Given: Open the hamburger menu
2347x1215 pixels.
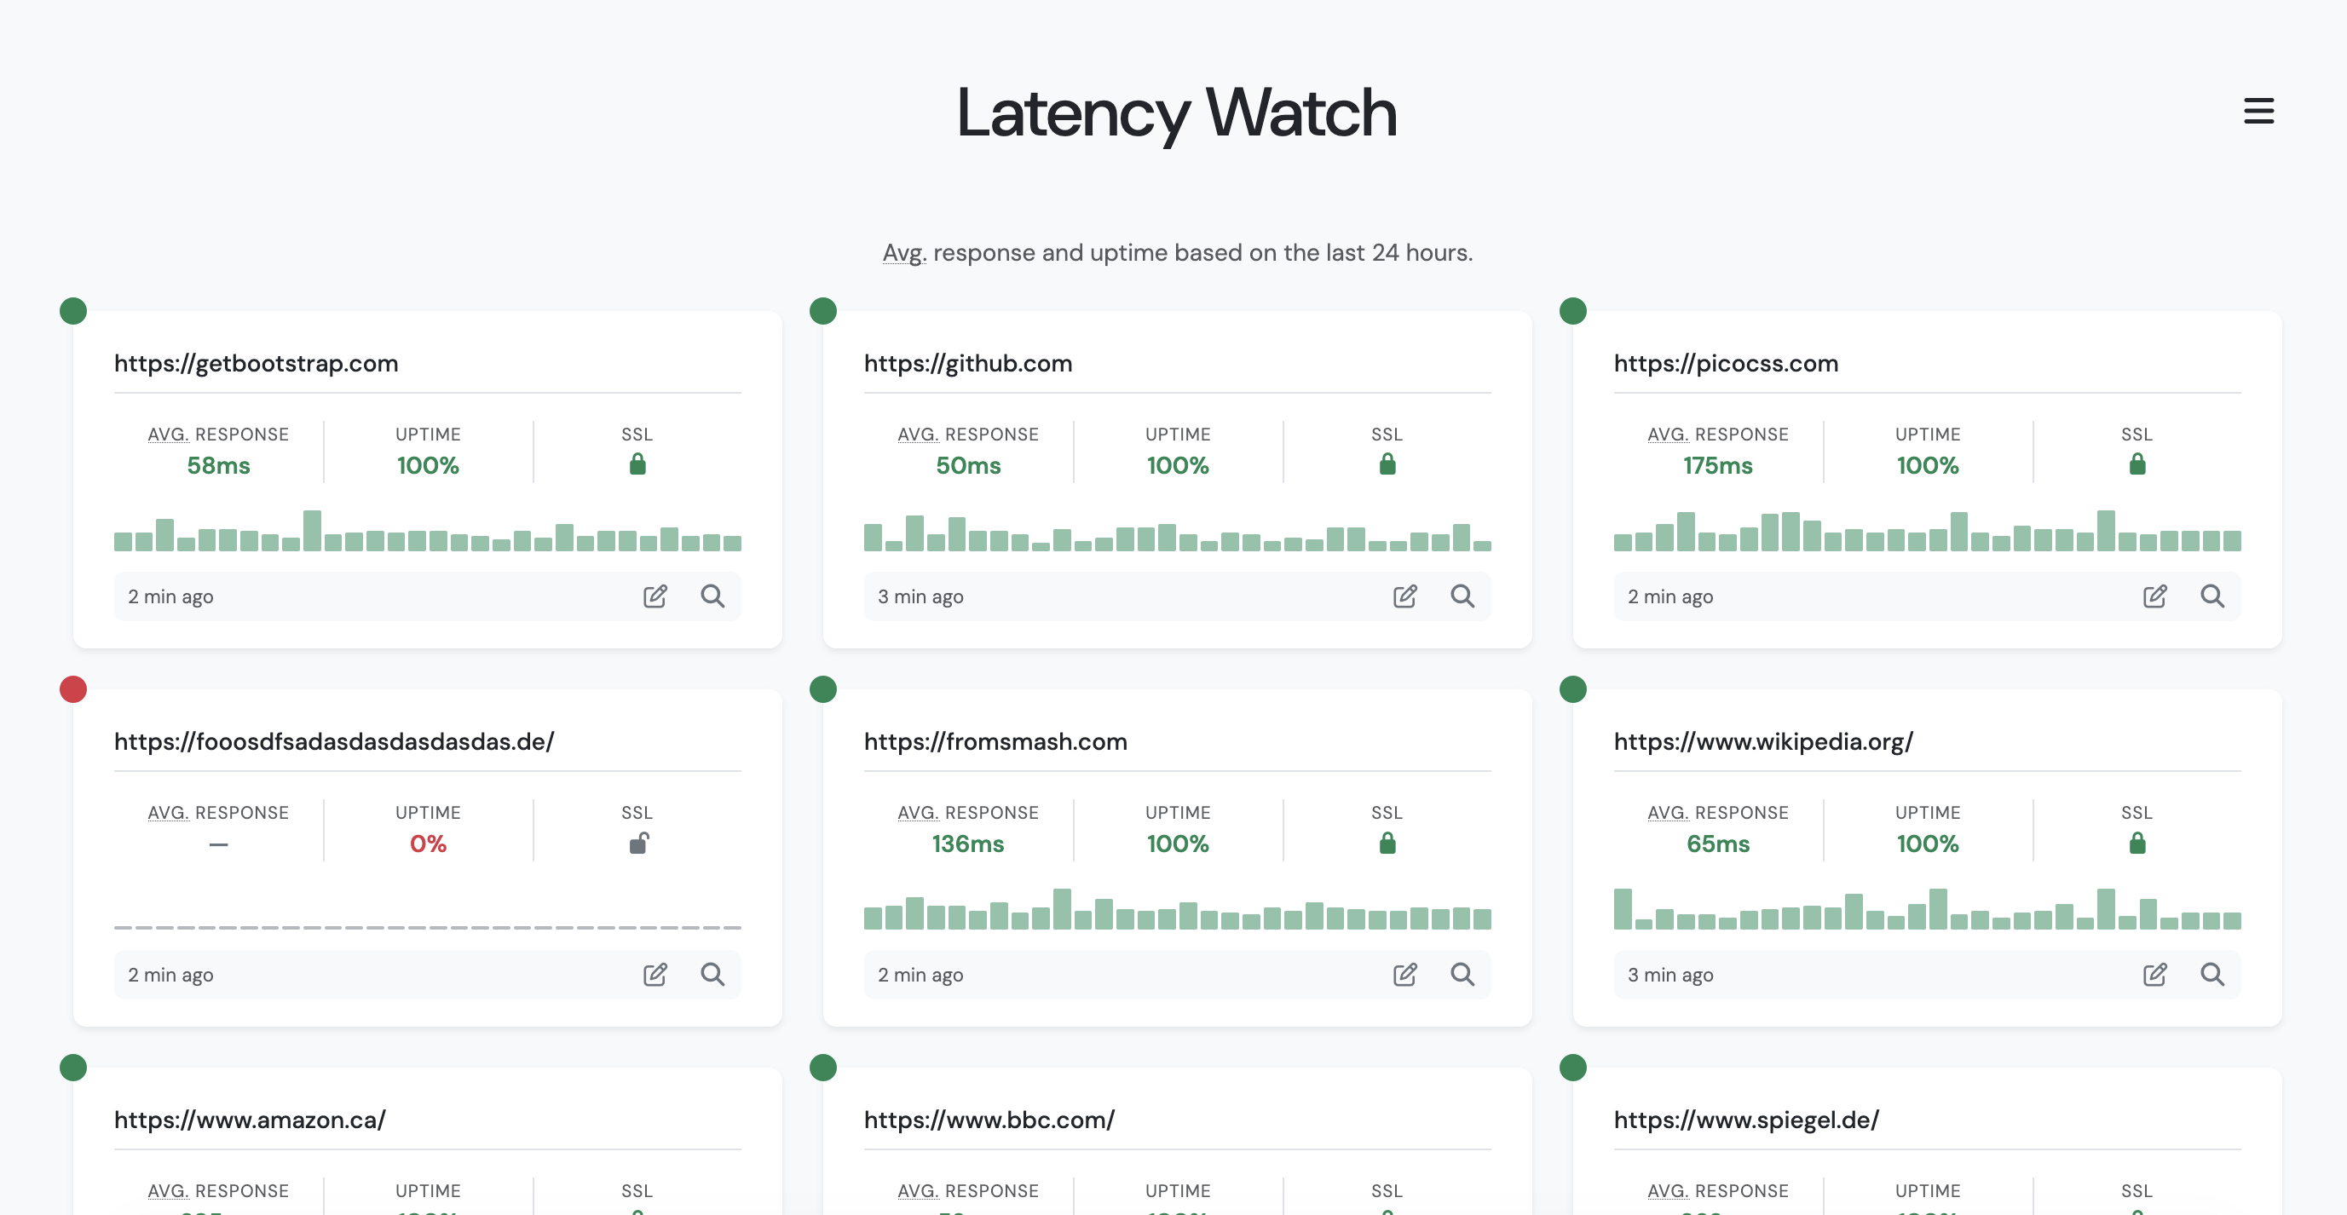Looking at the screenshot, I should click(2258, 110).
